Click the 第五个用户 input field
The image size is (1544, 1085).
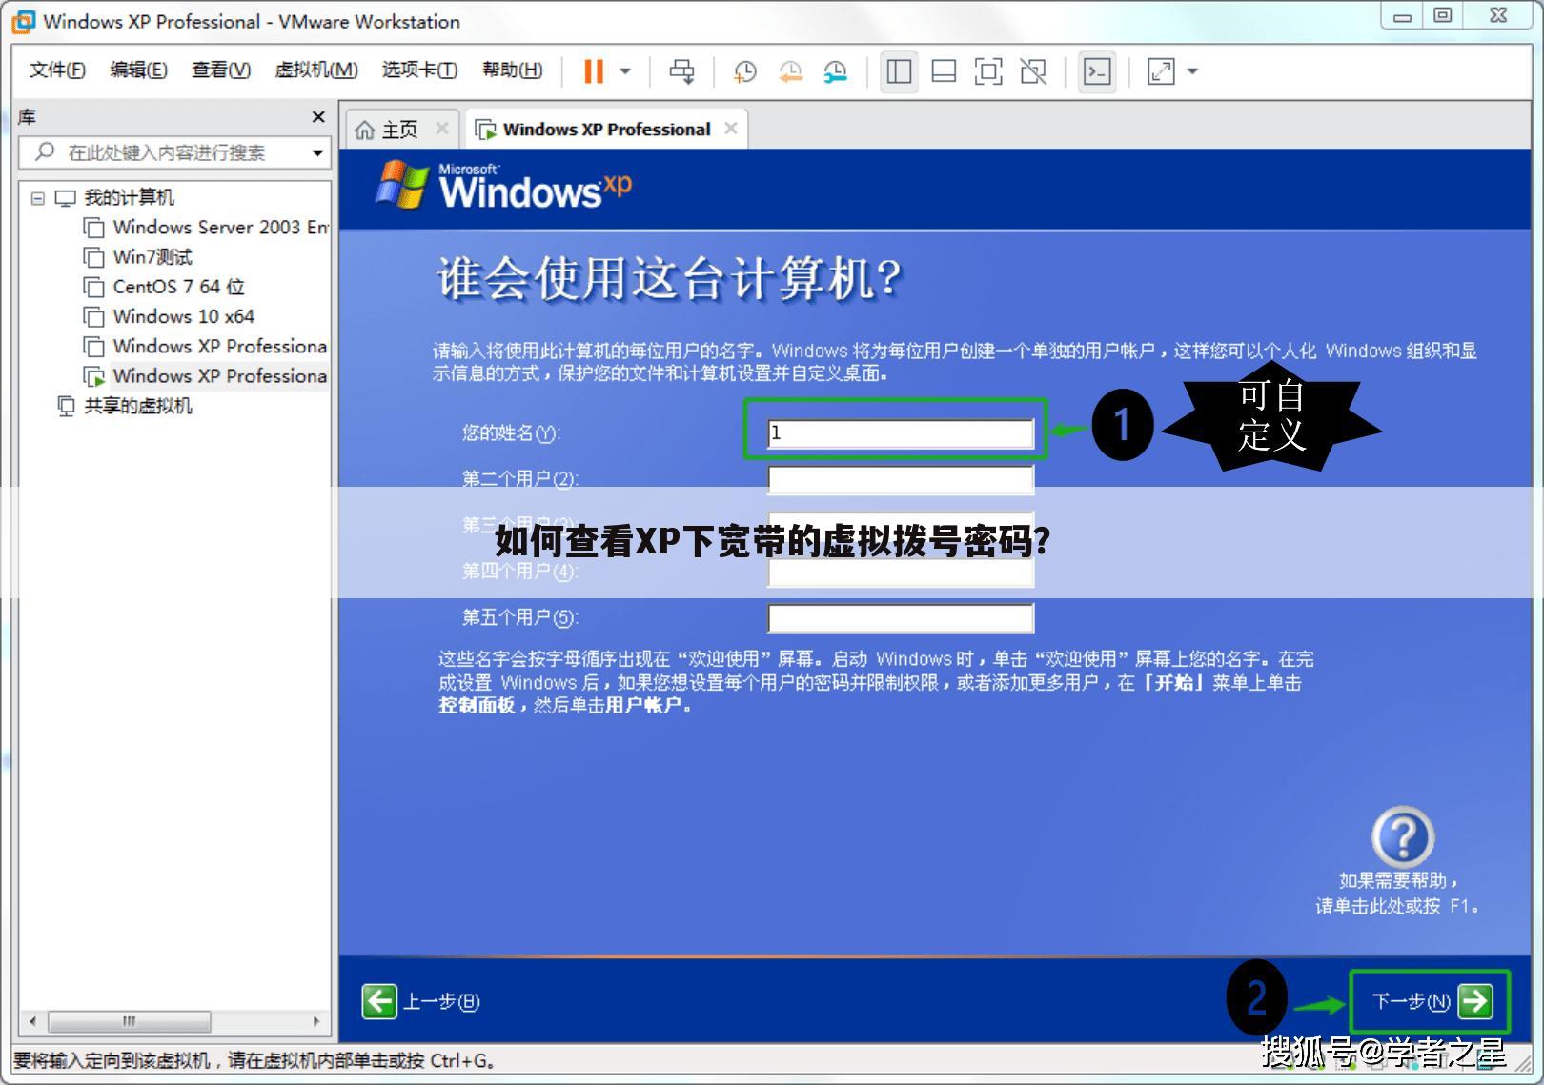pyautogui.click(x=901, y=618)
